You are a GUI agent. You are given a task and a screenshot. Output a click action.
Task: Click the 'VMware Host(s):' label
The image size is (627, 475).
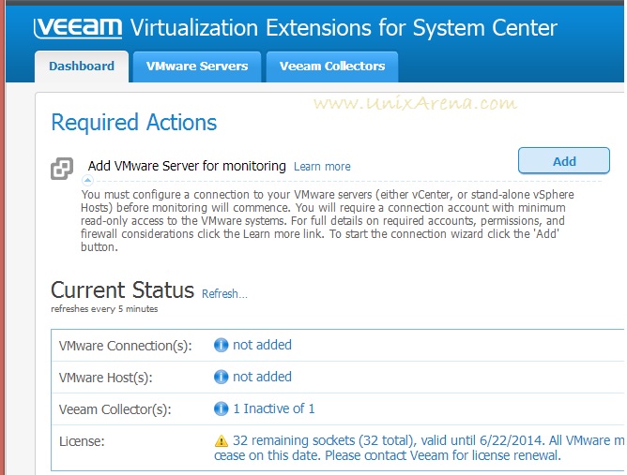(105, 378)
